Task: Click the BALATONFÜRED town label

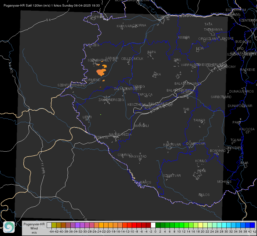Action: (180, 90)
